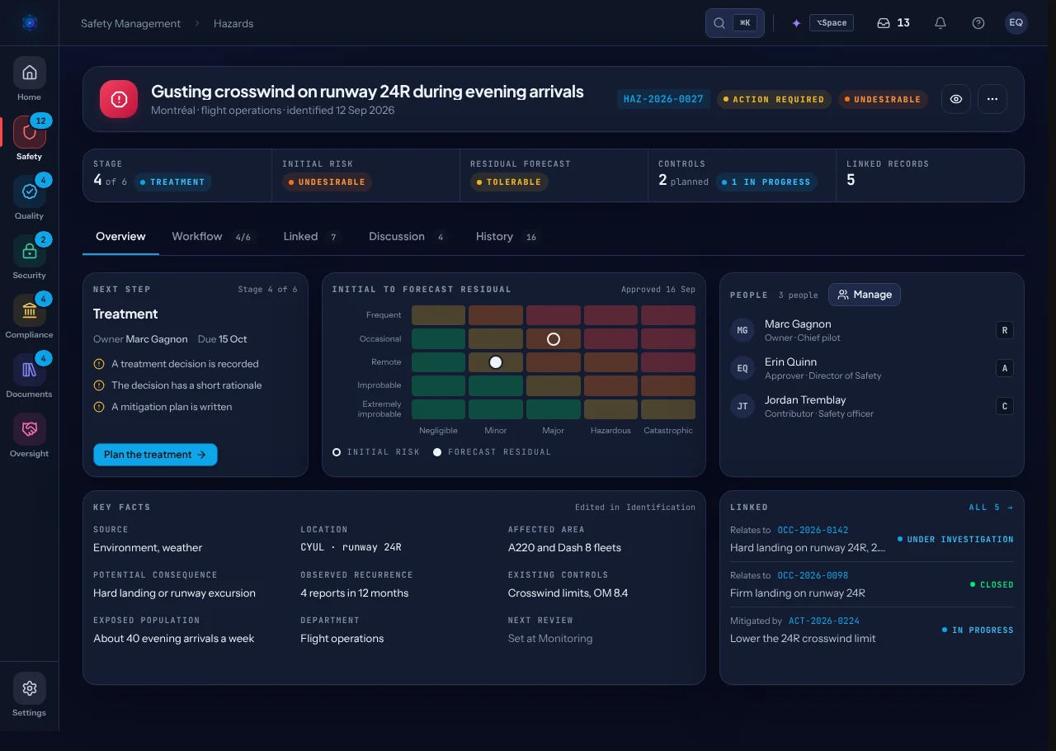This screenshot has width=1056, height=751.
Task: Click the Frequent Catastrophic matrix cell
Action: pos(668,315)
